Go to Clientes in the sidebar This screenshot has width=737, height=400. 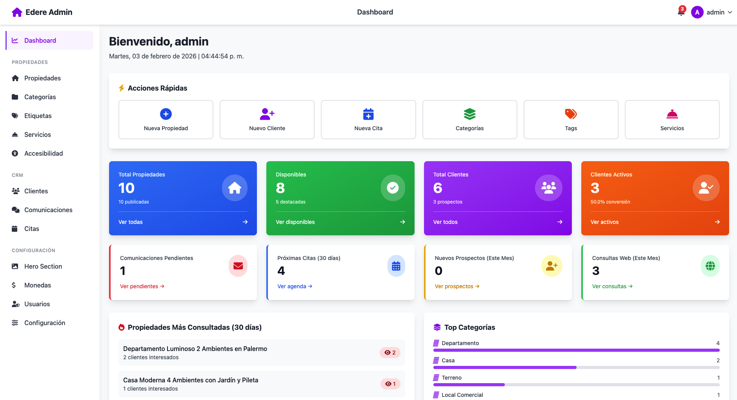pyautogui.click(x=36, y=191)
